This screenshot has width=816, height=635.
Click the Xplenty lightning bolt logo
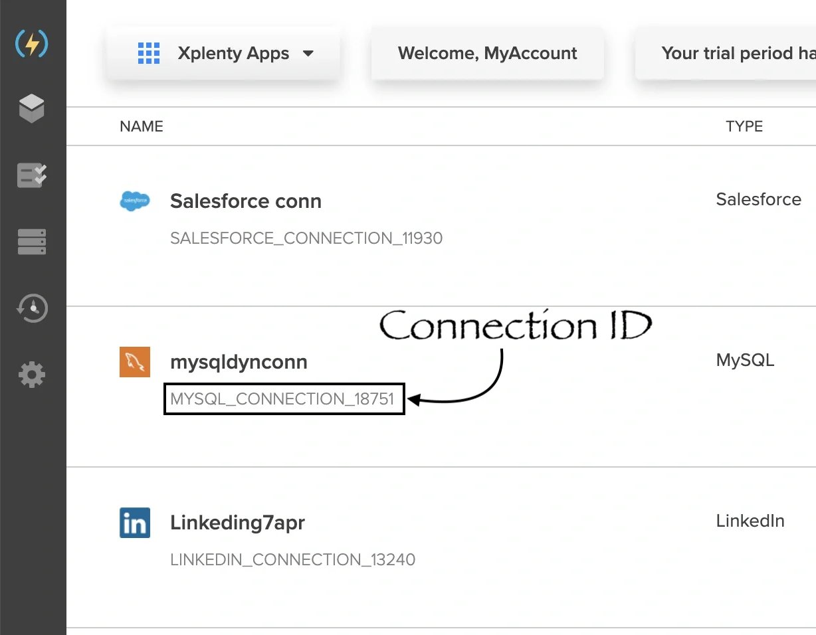coord(32,44)
